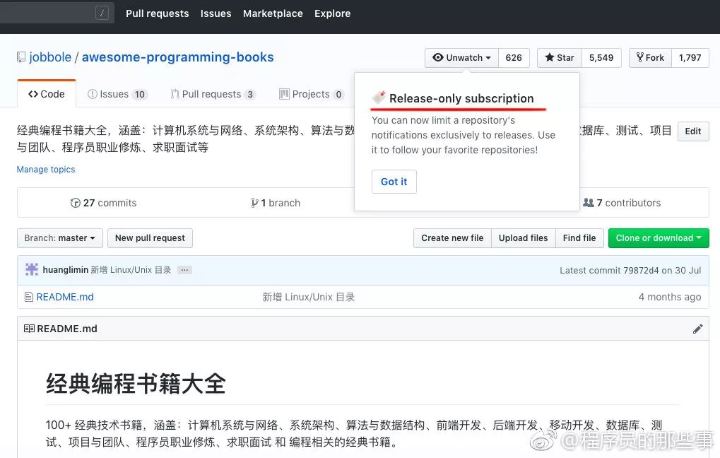720x458 pixels.
Task: Click Edit description button
Action: click(x=693, y=131)
